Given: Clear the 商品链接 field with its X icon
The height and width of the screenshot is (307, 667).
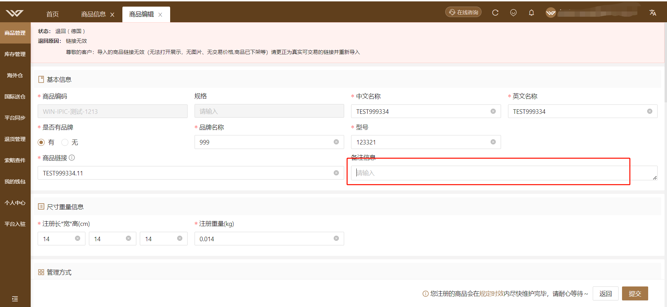Looking at the screenshot, I should 336,173.
